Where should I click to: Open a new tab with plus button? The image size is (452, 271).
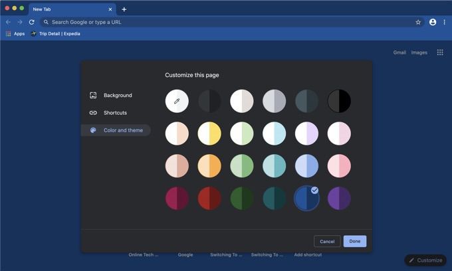[x=124, y=9]
